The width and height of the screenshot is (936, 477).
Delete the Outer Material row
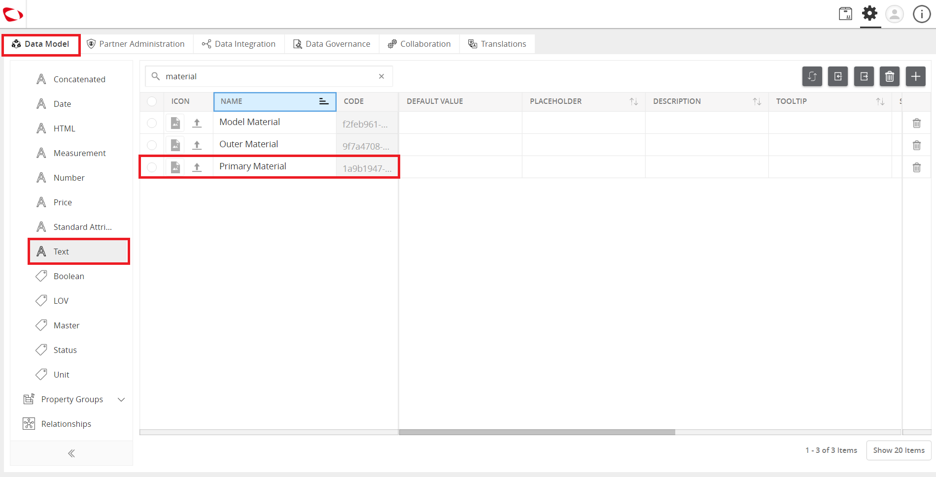917,145
